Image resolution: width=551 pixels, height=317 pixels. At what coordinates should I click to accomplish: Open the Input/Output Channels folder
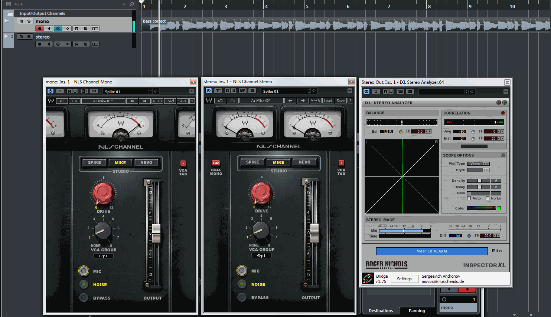point(10,13)
